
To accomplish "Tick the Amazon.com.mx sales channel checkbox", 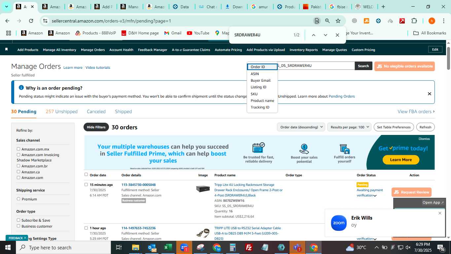I will click(x=18, y=149).
